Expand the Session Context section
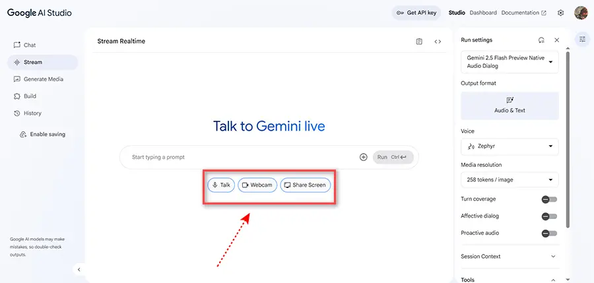 [510, 257]
